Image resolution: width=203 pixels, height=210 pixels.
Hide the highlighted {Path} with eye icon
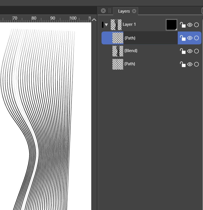pos(190,38)
